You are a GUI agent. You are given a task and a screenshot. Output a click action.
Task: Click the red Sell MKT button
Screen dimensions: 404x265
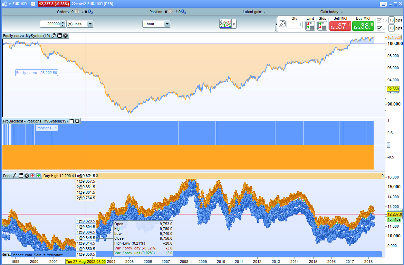click(340, 26)
